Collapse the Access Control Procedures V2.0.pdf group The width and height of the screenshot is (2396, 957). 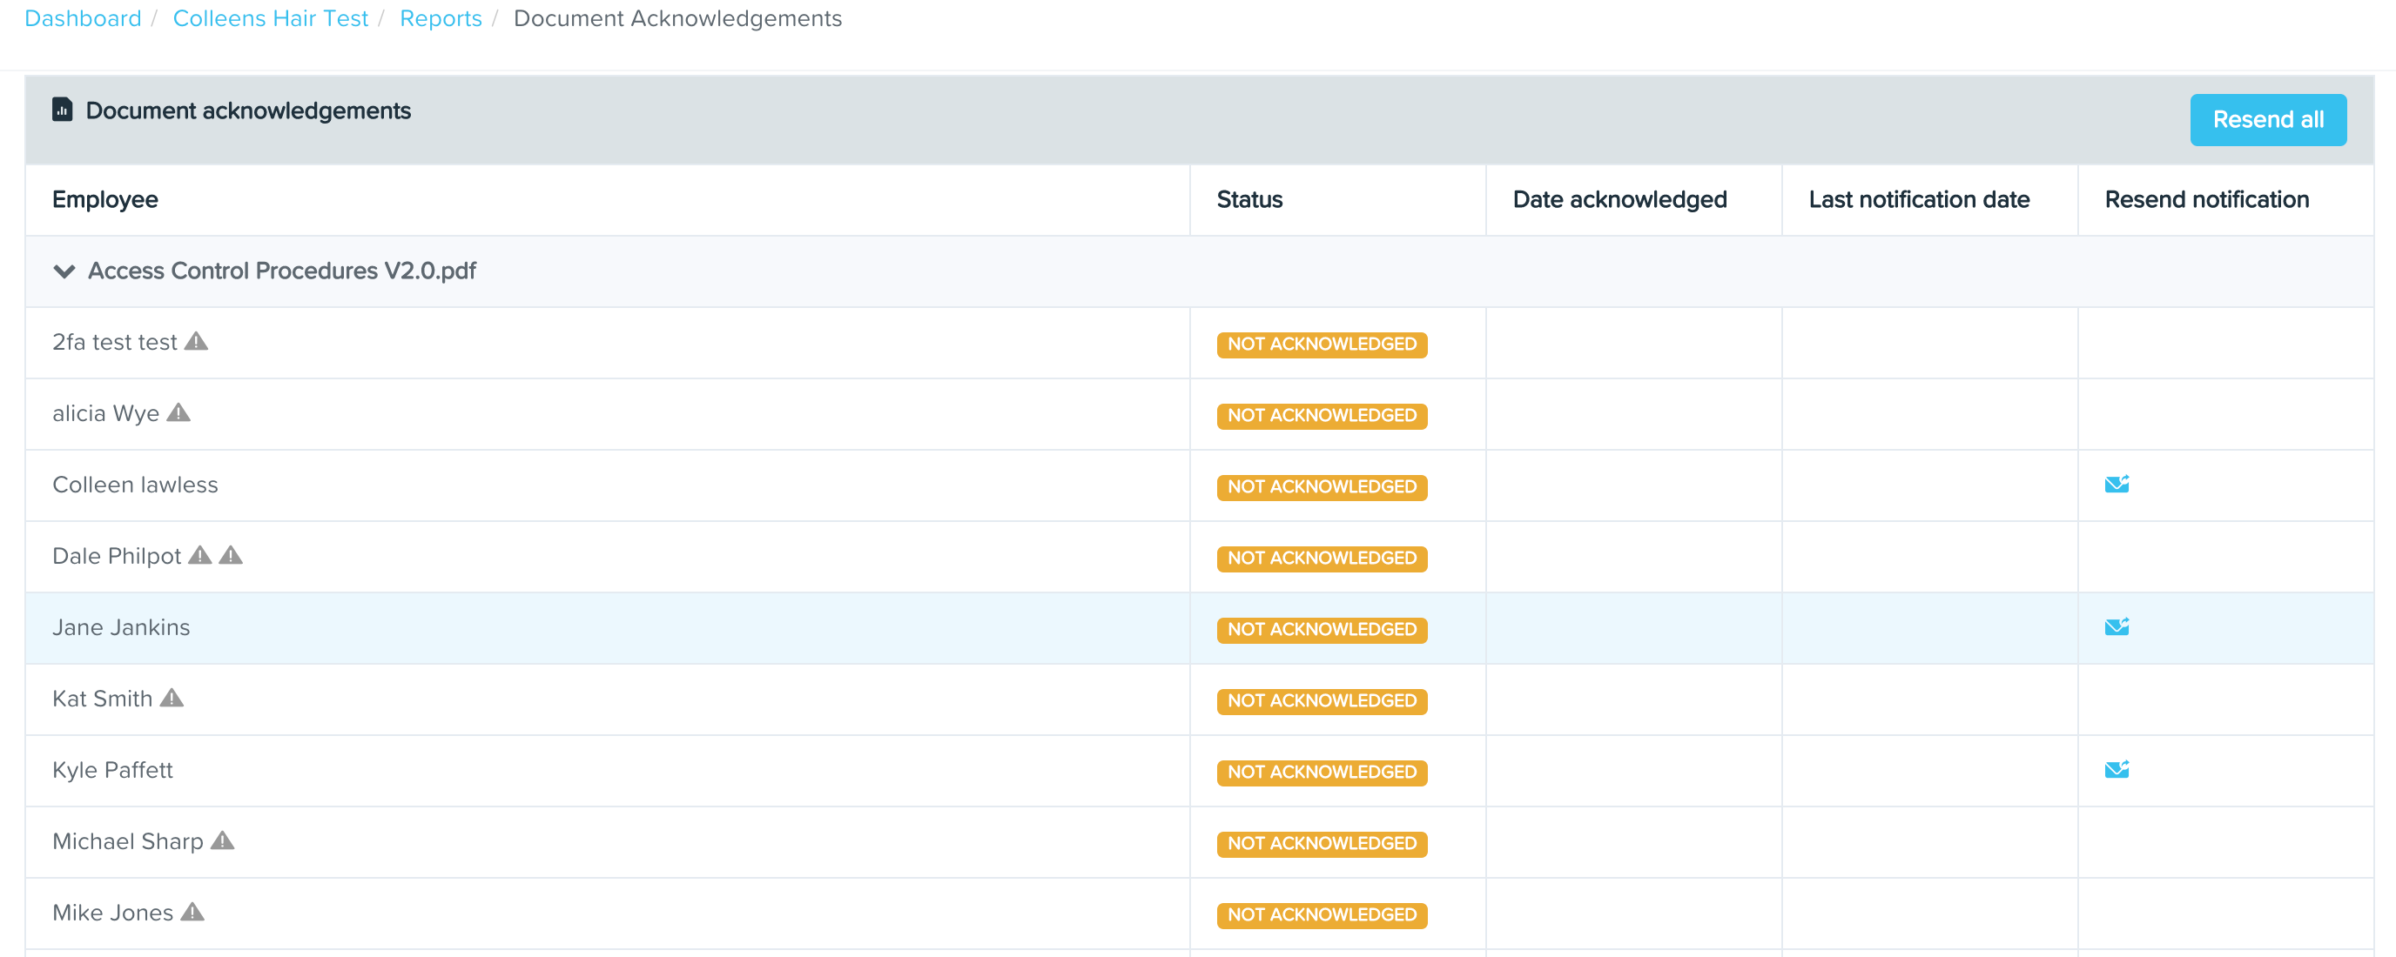[64, 271]
